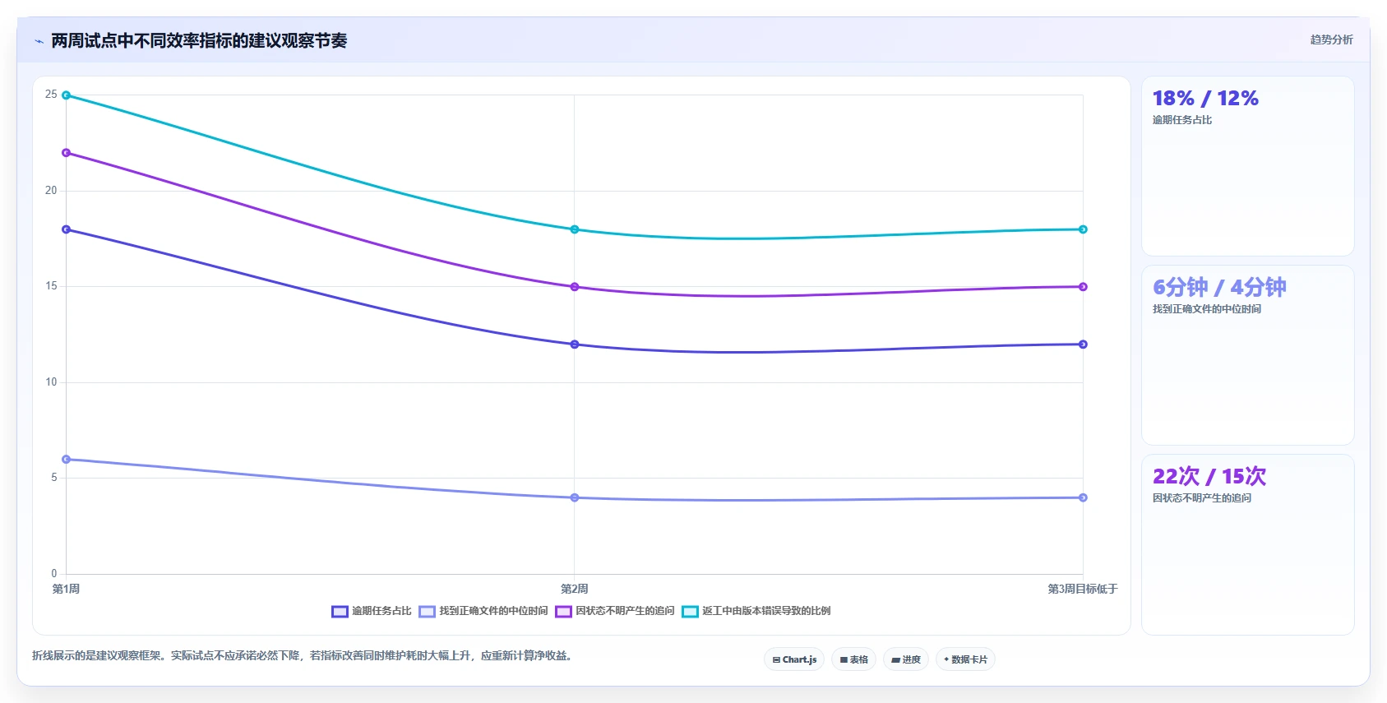Viewport: 1387px width, 703px height.
Task: Toggle the 因状态不明产生的追问 legend swatch
Action: (563, 611)
